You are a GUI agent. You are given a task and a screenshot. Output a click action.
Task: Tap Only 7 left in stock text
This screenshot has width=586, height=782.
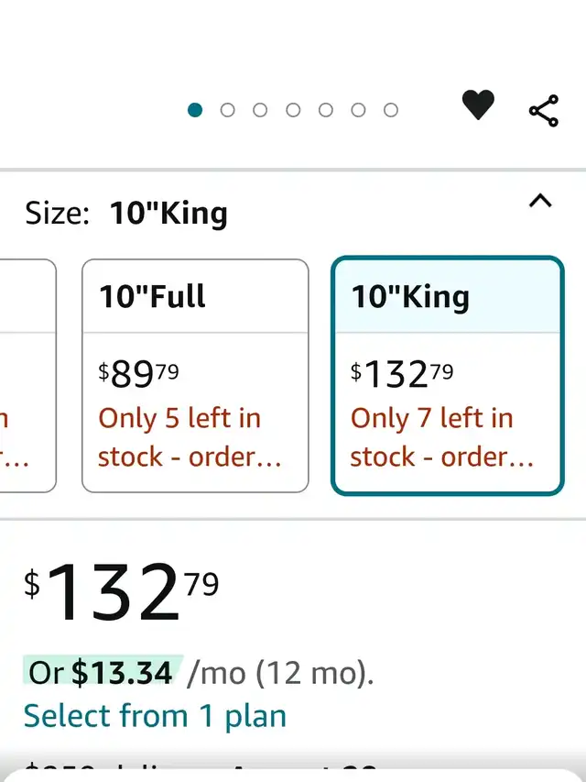(x=441, y=437)
